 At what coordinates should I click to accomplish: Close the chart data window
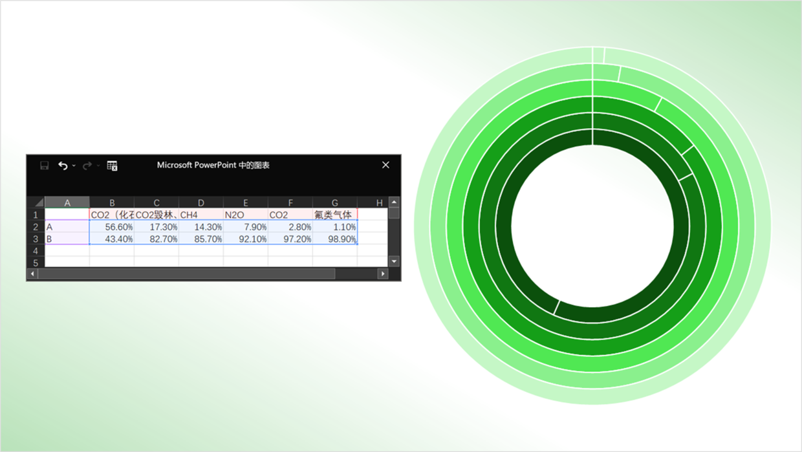tap(385, 165)
